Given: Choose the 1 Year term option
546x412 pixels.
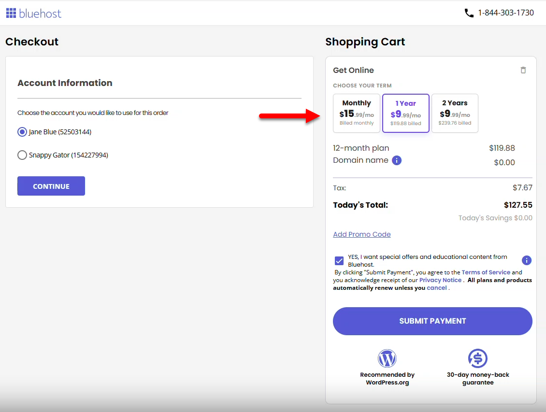Looking at the screenshot, I should [406, 113].
